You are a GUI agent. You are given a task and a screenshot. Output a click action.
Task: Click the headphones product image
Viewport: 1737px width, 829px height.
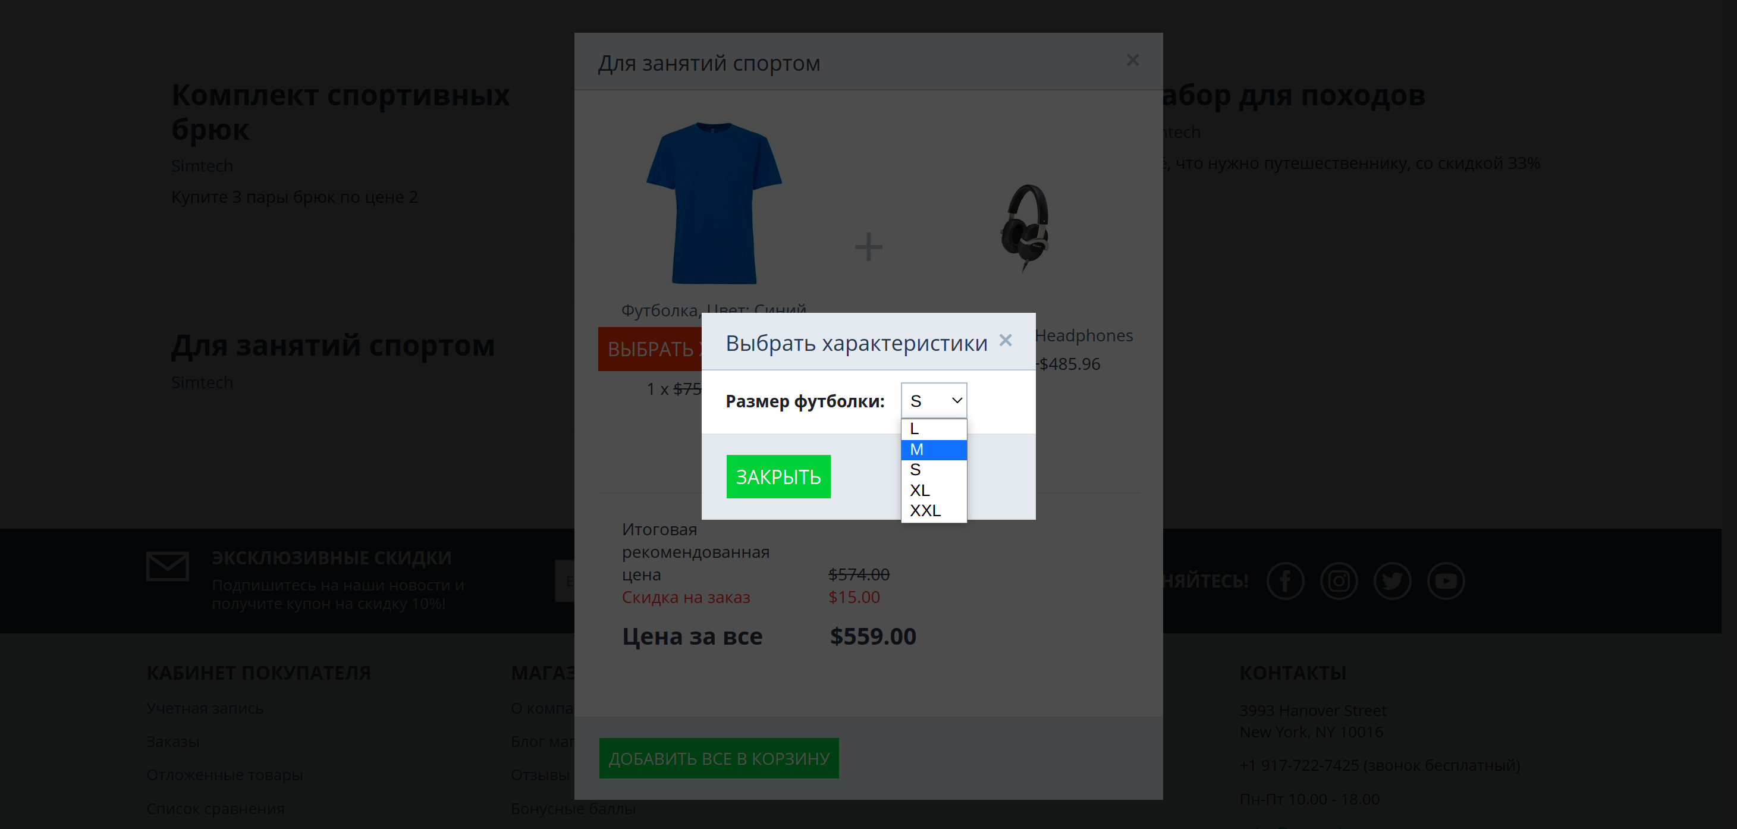tap(1025, 228)
